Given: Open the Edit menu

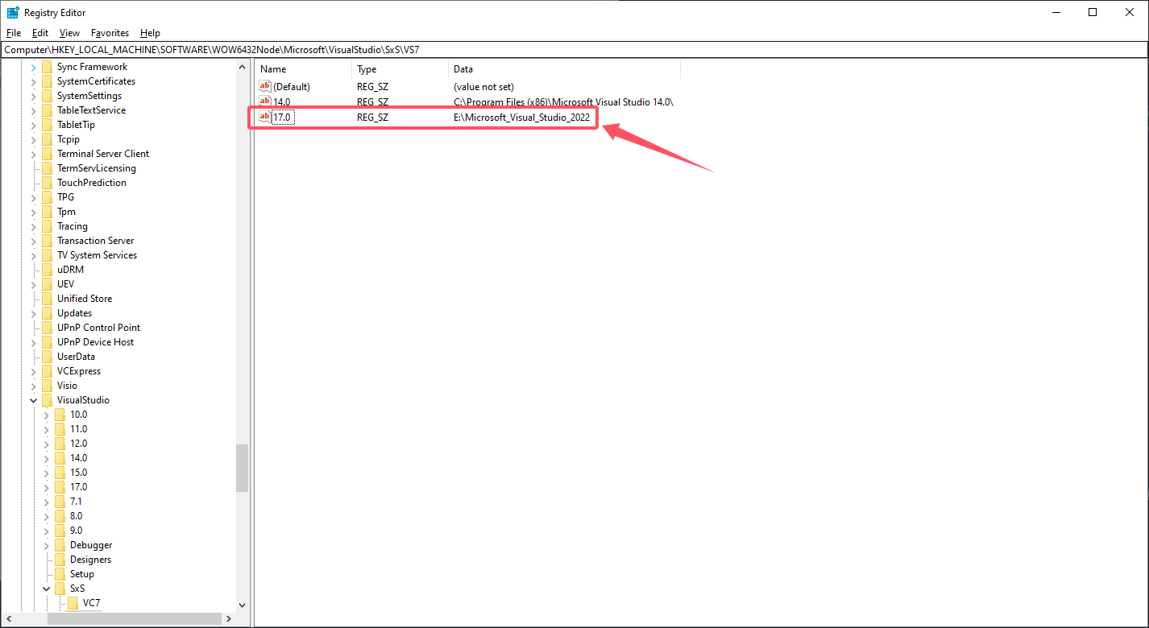Looking at the screenshot, I should 40,33.
